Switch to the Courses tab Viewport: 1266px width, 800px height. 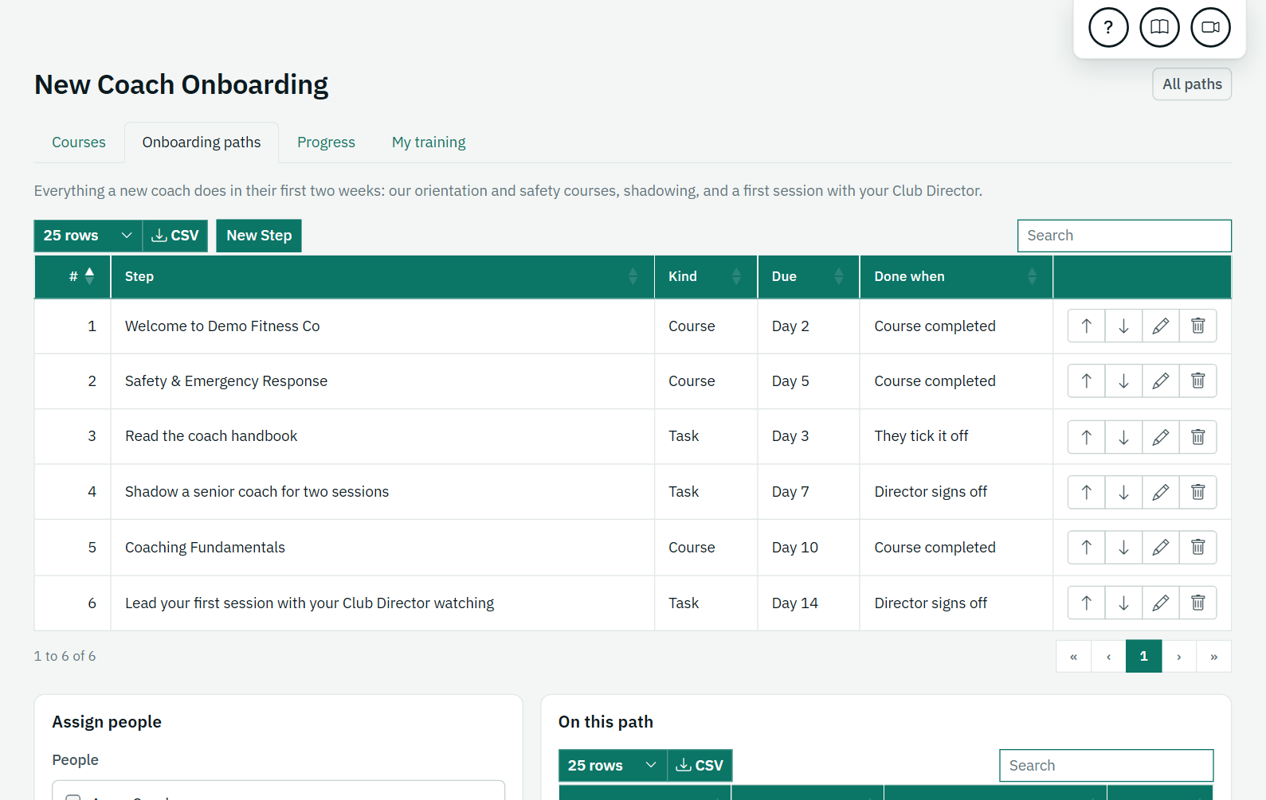point(79,142)
